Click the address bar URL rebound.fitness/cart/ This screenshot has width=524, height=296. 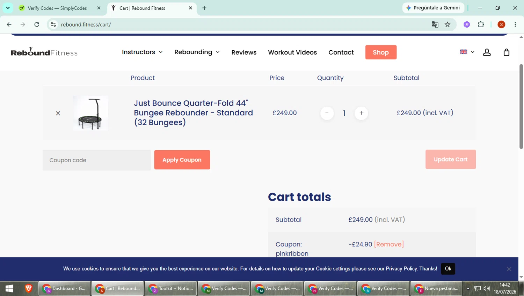click(x=86, y=24)
